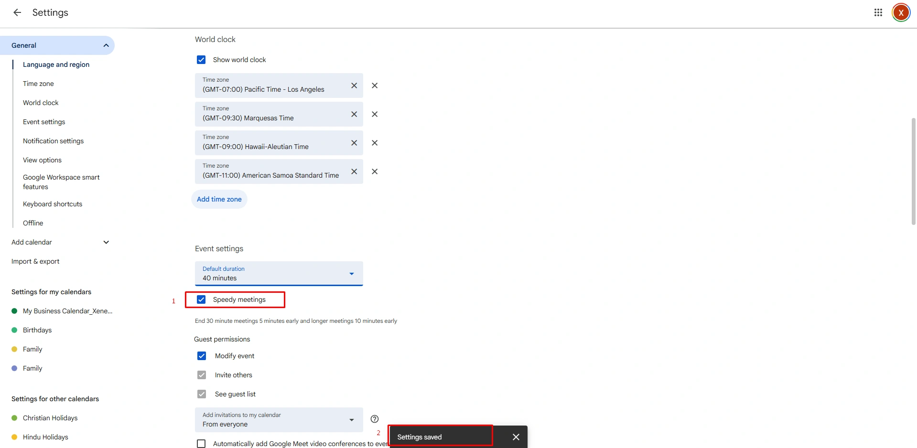This screenshot has height=448, width=917.
Task: Clear the American Samoa Standard Time field
Action: click(x=354, y=171)
